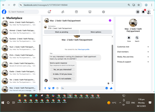Viewport: 155px width, 112px height.
Task: Open the Asma conversation in Marketplace list
Action: coord(19,24)
